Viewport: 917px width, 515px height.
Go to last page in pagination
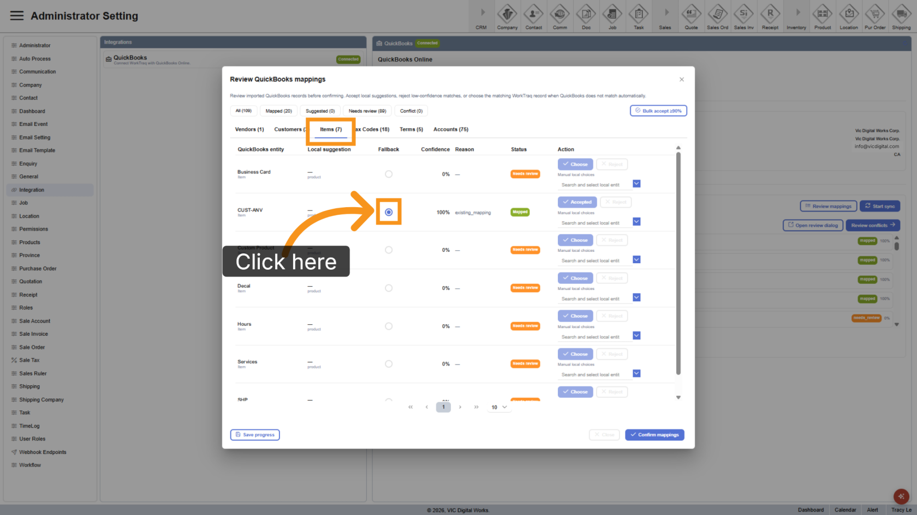pyautogui.click(x=477, y=407)
